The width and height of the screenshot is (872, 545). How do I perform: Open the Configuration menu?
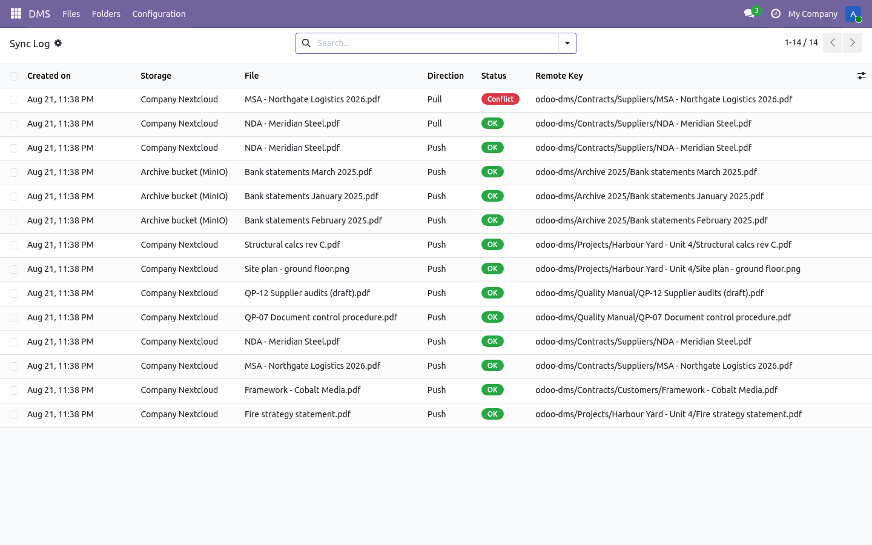pyautogui.click(x=159, y=13)
